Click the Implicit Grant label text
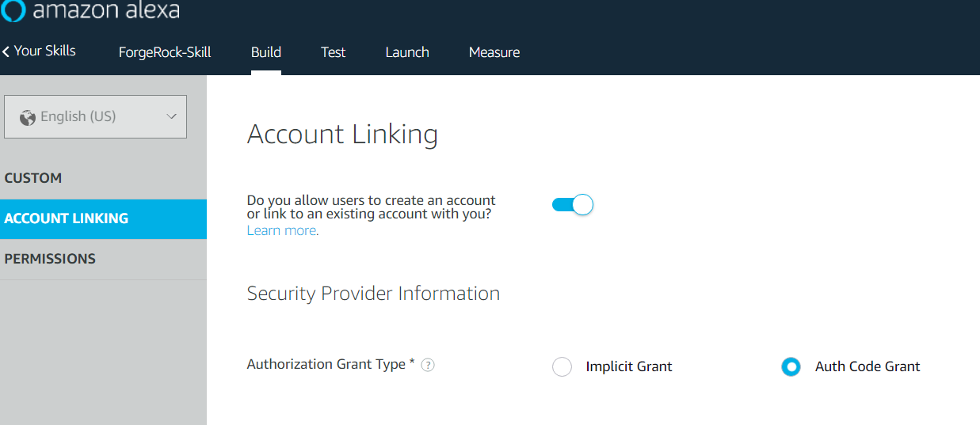980x425 pixels. pyautogui.click(x=629, y=366)
